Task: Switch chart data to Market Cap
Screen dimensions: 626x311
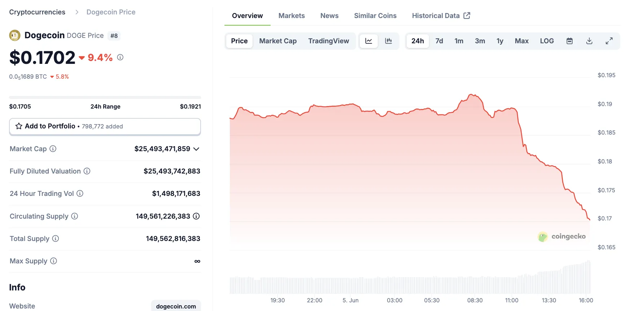Action: tap(278, 41)
